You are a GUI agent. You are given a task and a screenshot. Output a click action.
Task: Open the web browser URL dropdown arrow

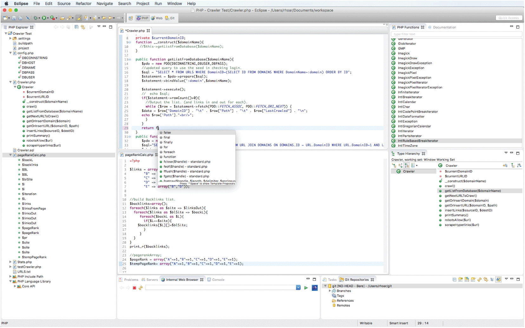[x=298, y=287]
